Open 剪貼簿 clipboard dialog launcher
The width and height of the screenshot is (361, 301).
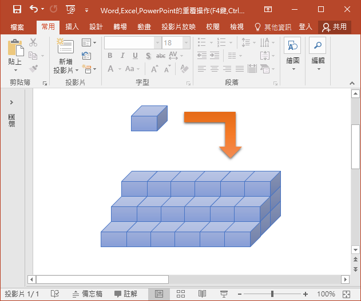45,84
